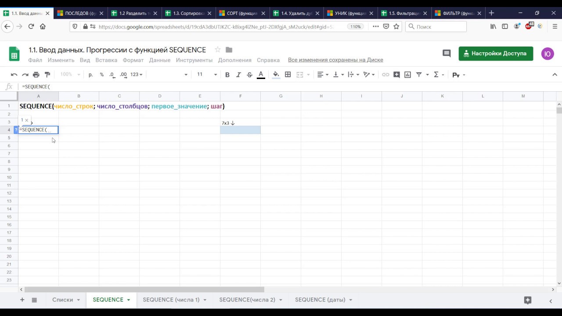Open the Справка menu
The image size is (562, 316).
(268, 60)
